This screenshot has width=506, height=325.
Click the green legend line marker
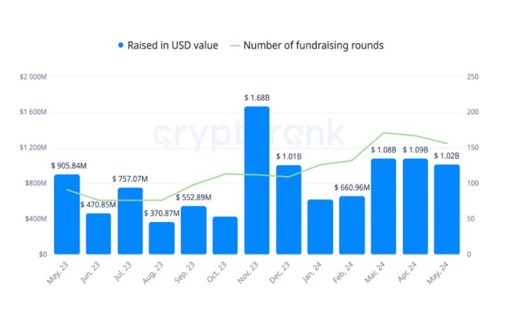pyautogui.click(x=235, y=46)
